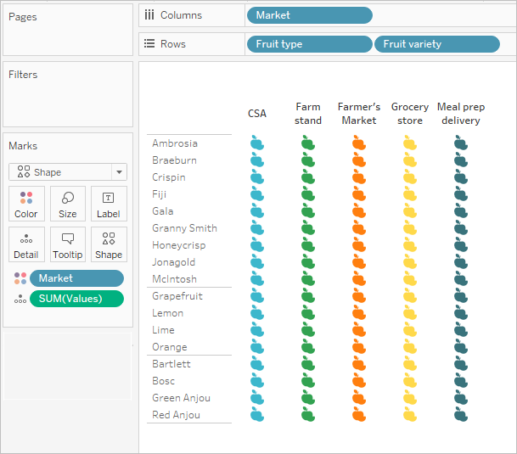The height and width of the screenshot is (454, 517).
Task: Open the Tooltip marks card
Action: (68, 244)
